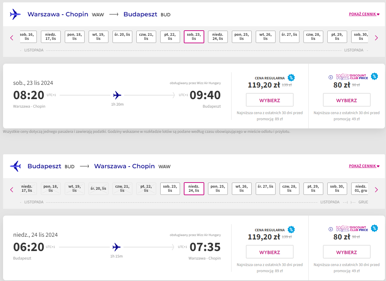This screenshot has height=281, width=386.
Task: Select outbound date pon. 18, lis
Action: click(x=75, y=37)
